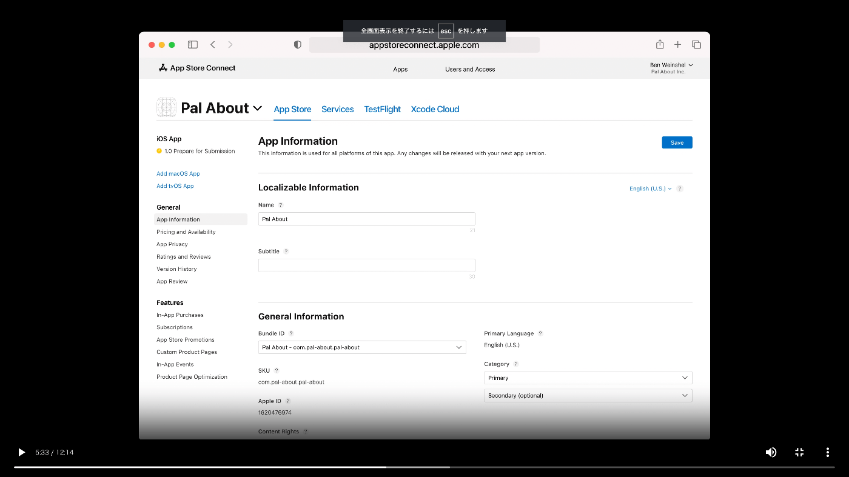Open a new Safari tab
The width and height of the screenshot is (849, 477).
pos(678,44)
